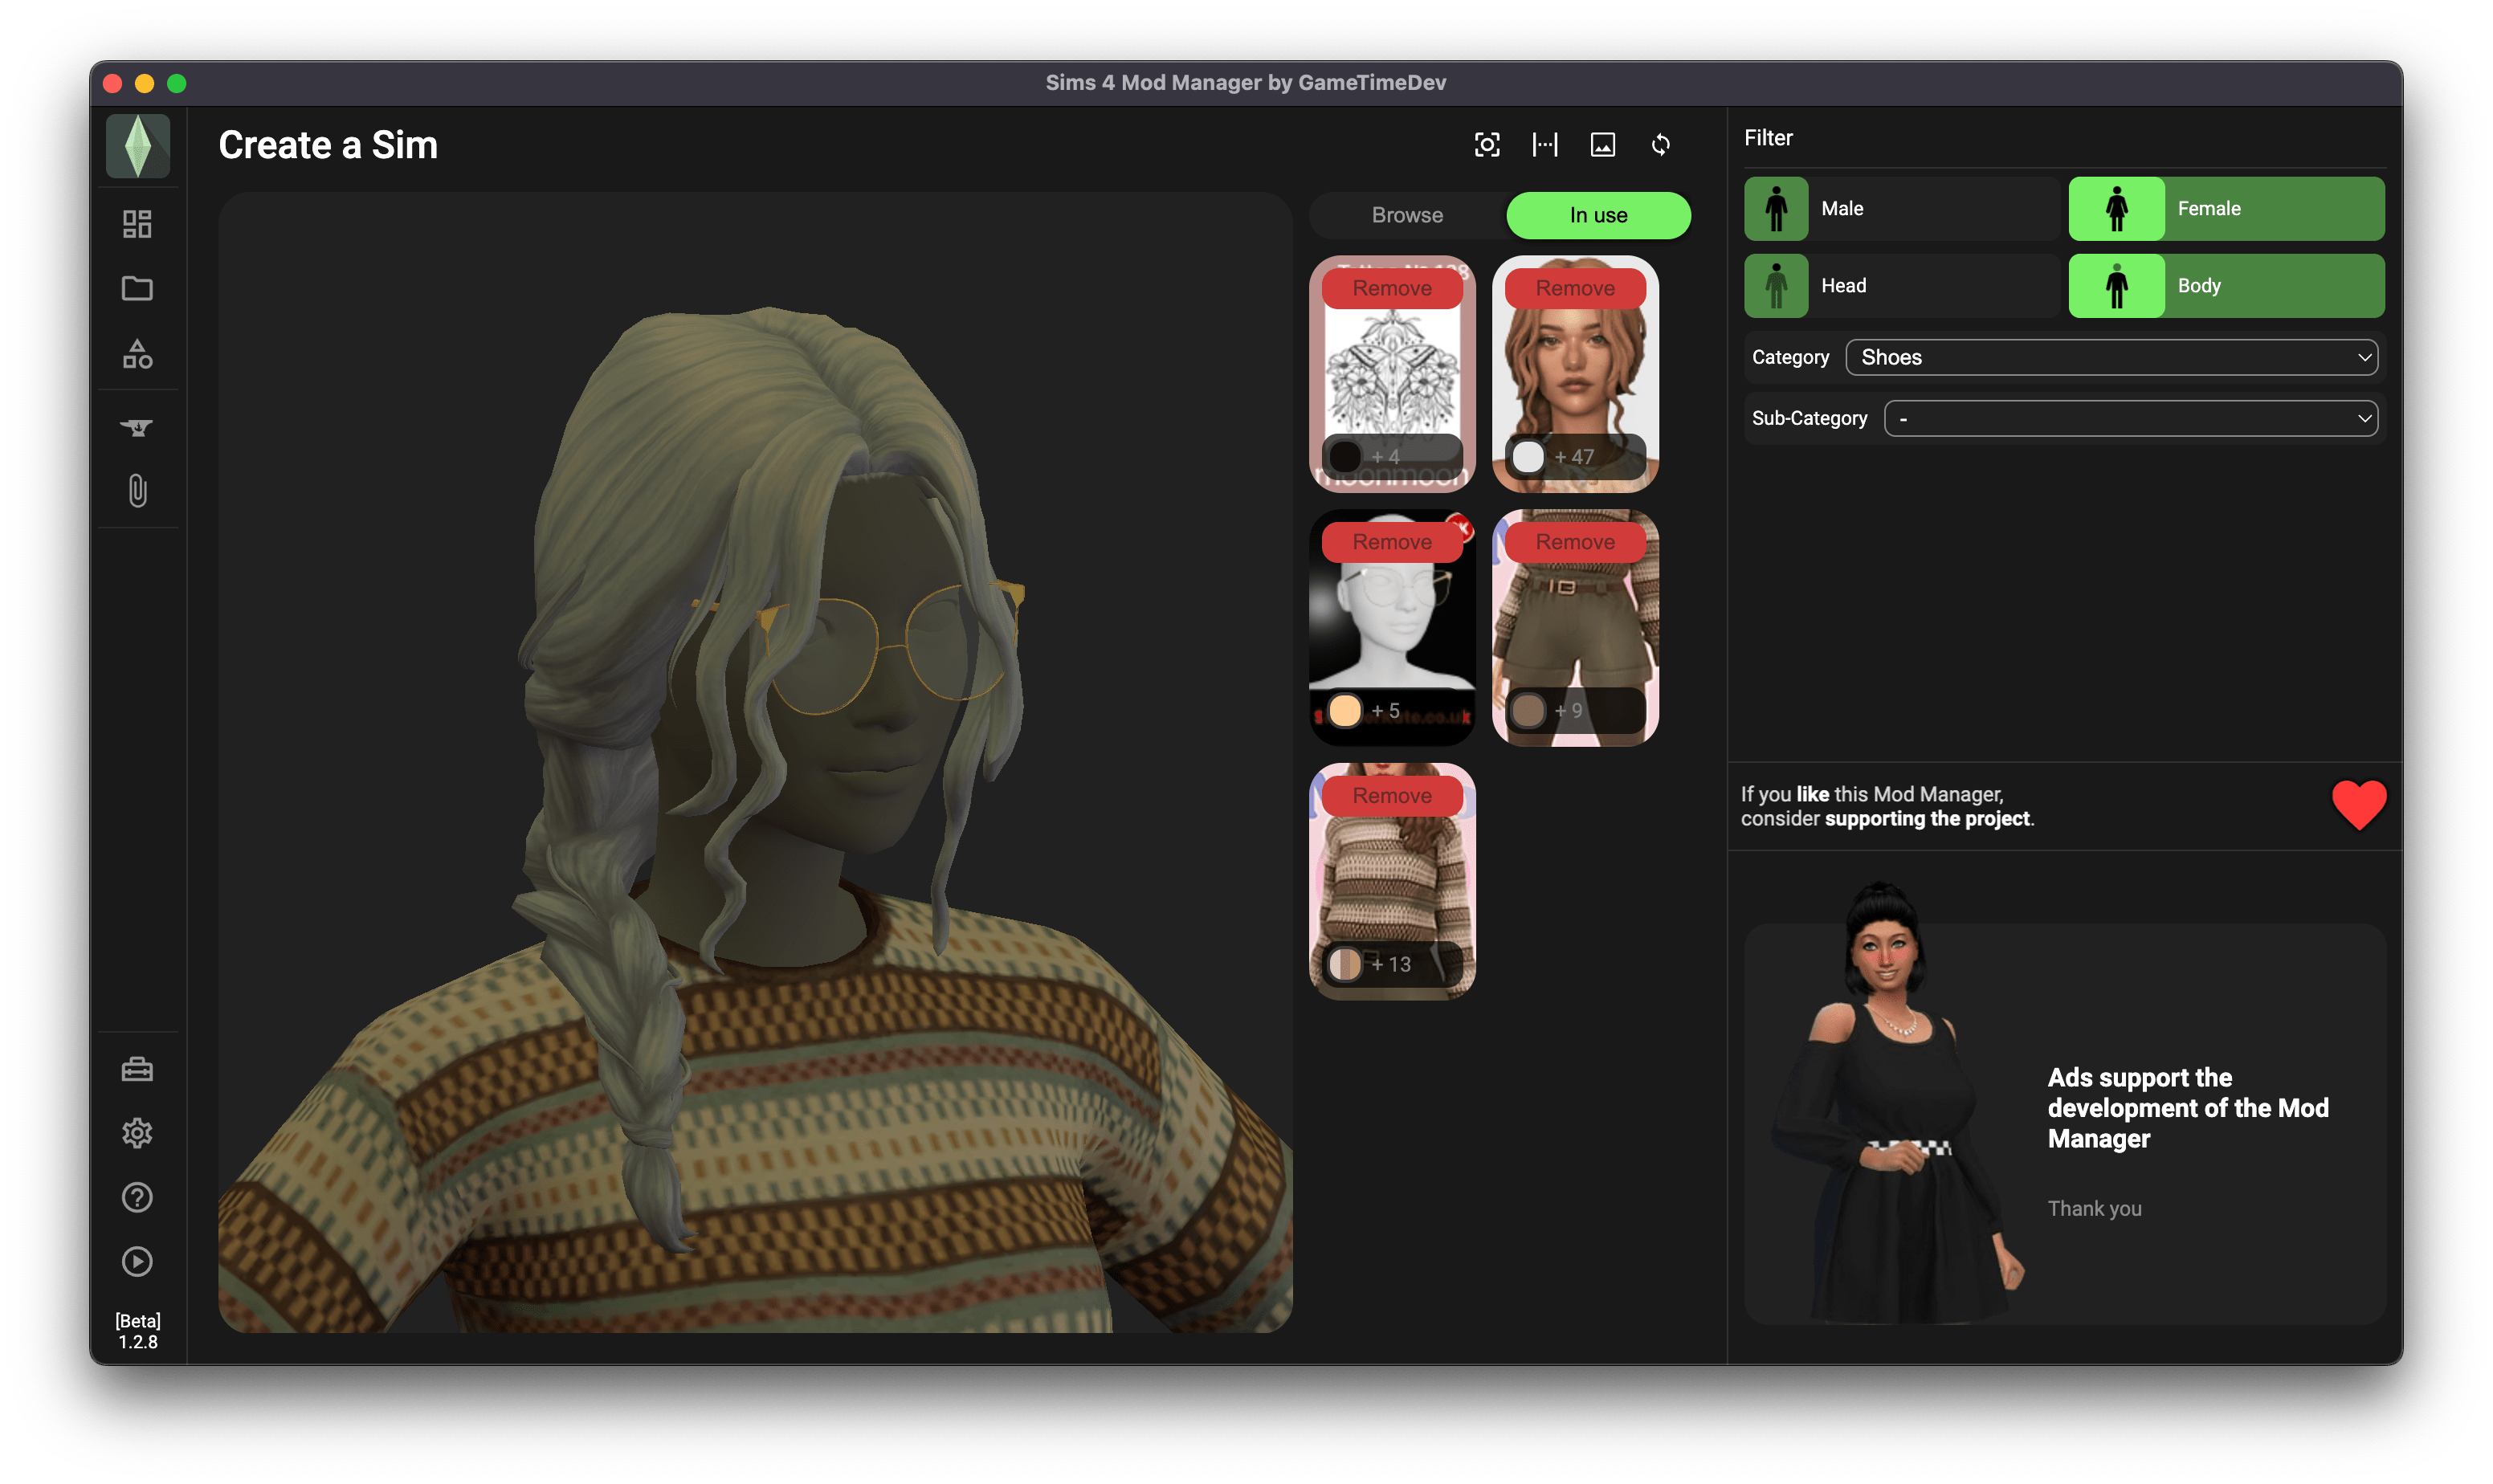This screenshot has width=2493, height=1484.
Task: Click the white swatch on hair card
Action: pyautogui.click(x=1528, y=457)
